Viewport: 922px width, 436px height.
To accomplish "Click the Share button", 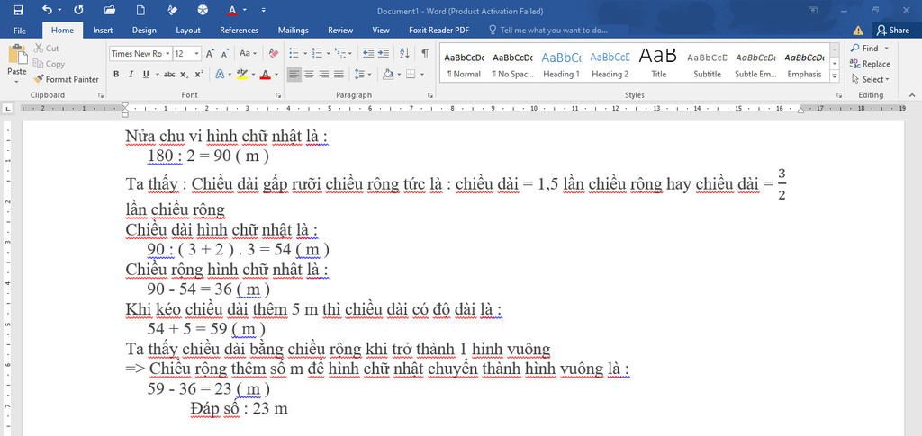I will tap(892, 31).
